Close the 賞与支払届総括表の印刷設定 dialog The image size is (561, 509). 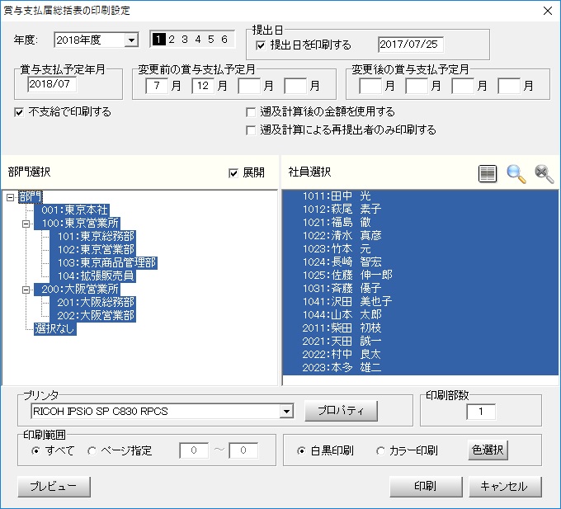click(x=548, y=11)
